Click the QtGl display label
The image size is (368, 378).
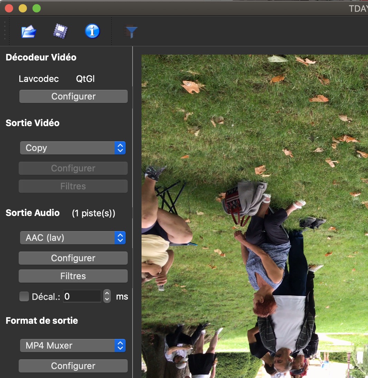tap(85, 79)
